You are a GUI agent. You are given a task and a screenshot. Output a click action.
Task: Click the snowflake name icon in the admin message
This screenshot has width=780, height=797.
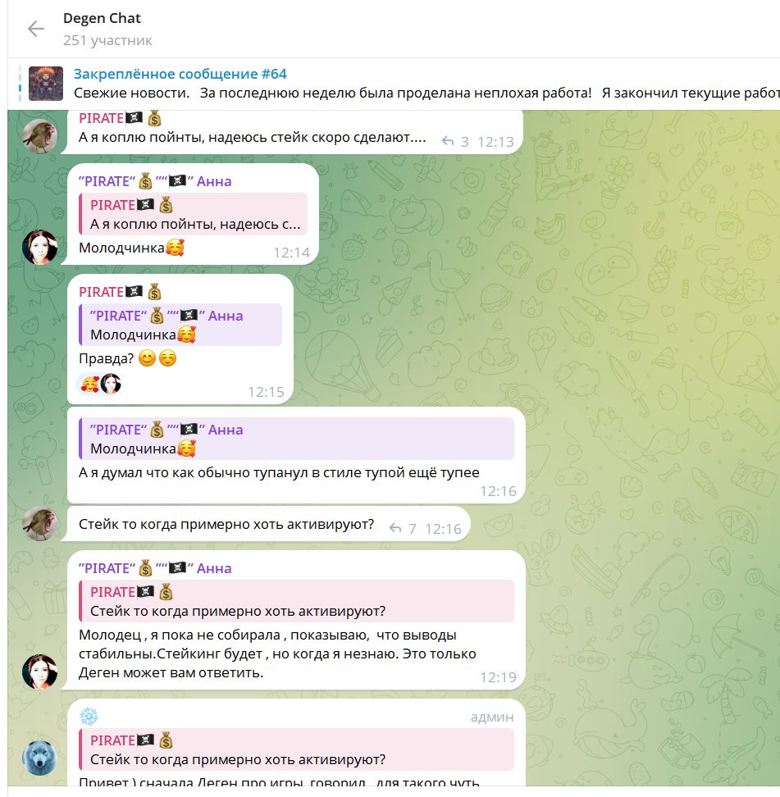tap(89, 717)
